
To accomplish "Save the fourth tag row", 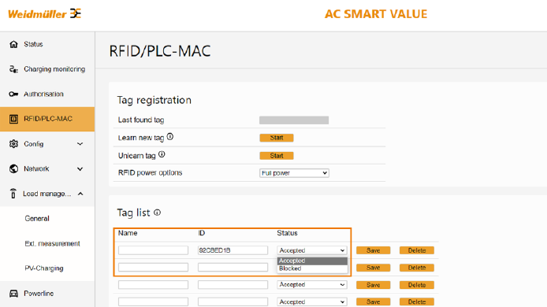I will (x=374, y=301).
